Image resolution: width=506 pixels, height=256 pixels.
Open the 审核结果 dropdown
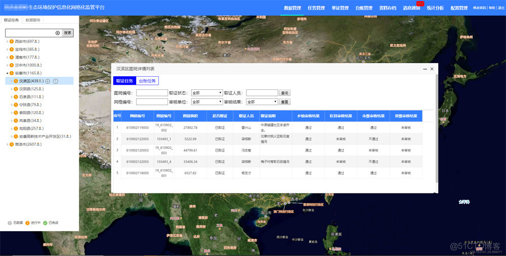click(262, 102)
